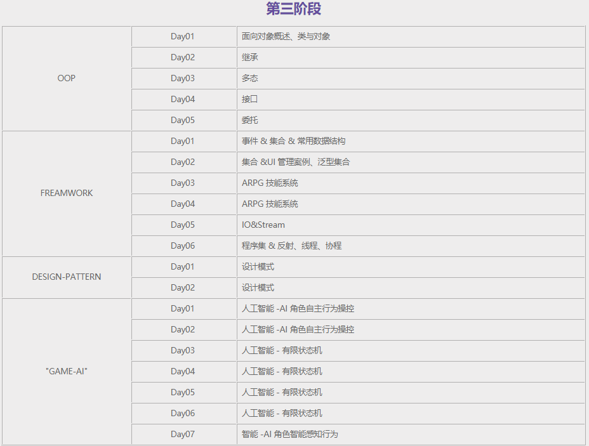This screenshot has height=446, width=589.
Task: Click the "GAME-AI" section label
Action: pyautogui.click(x=66, y=371)
